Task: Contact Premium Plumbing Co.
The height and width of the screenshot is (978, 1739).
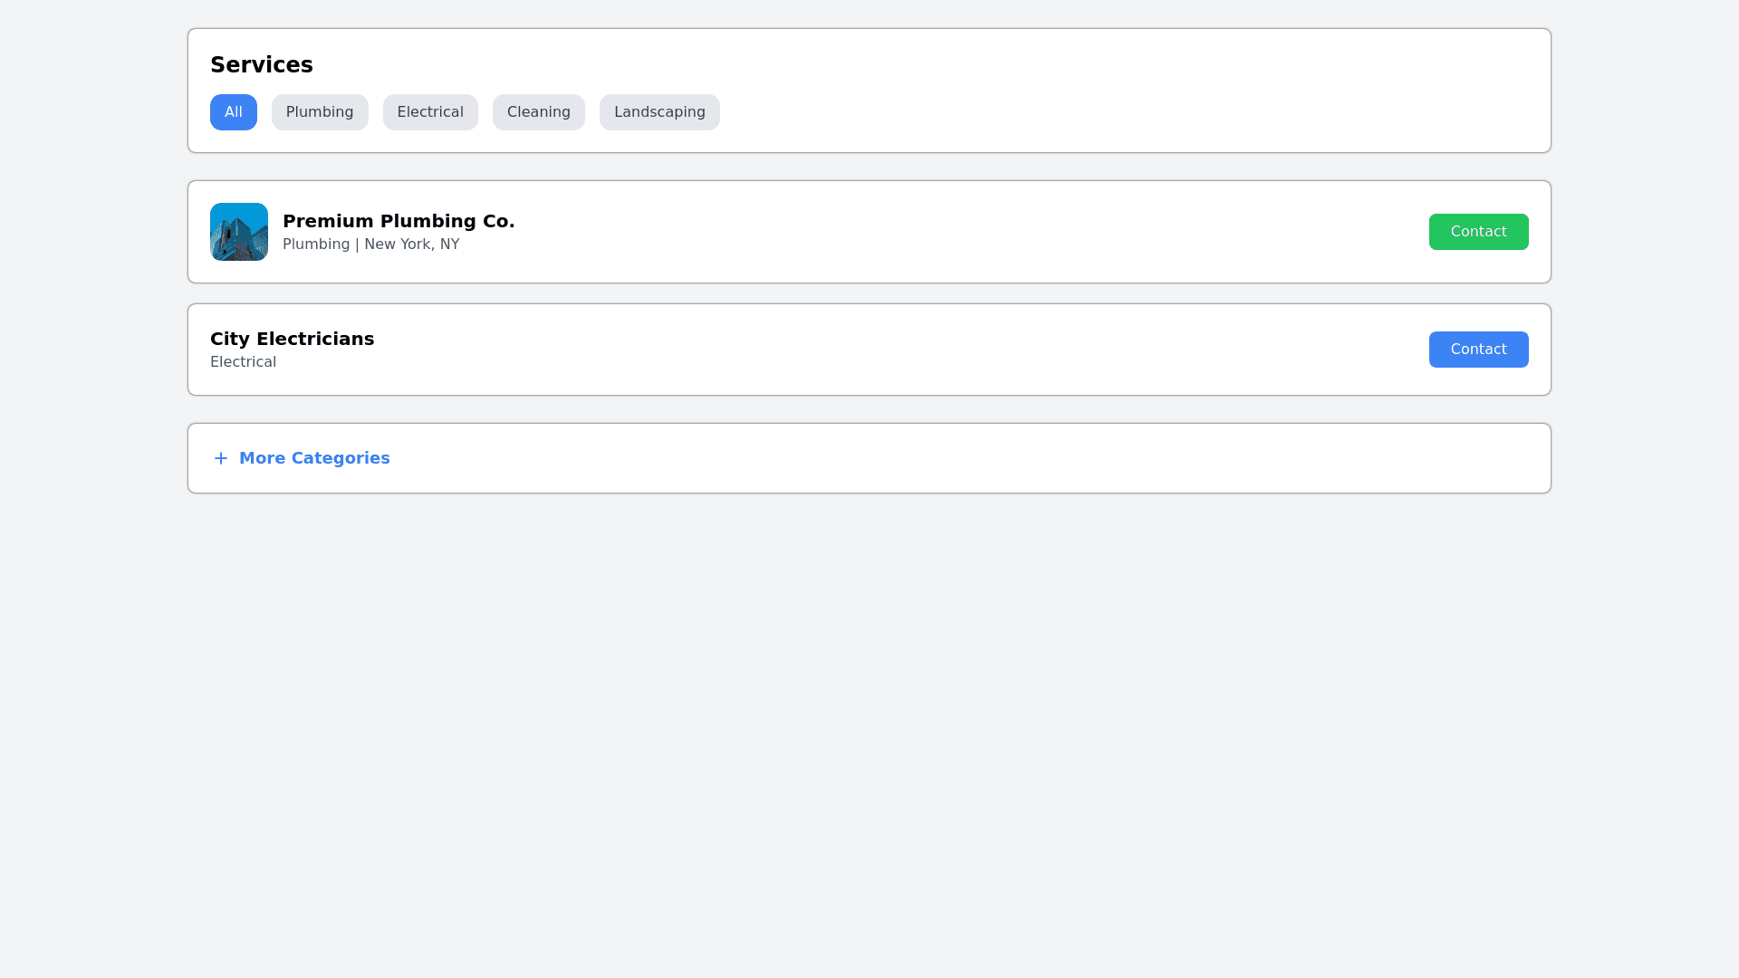Action: coord(1478,232)
